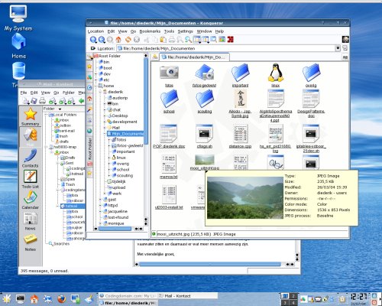This screenshot has width=382, height=306.
Task: Select the cflags.sh script file
Action: [205, 136]
